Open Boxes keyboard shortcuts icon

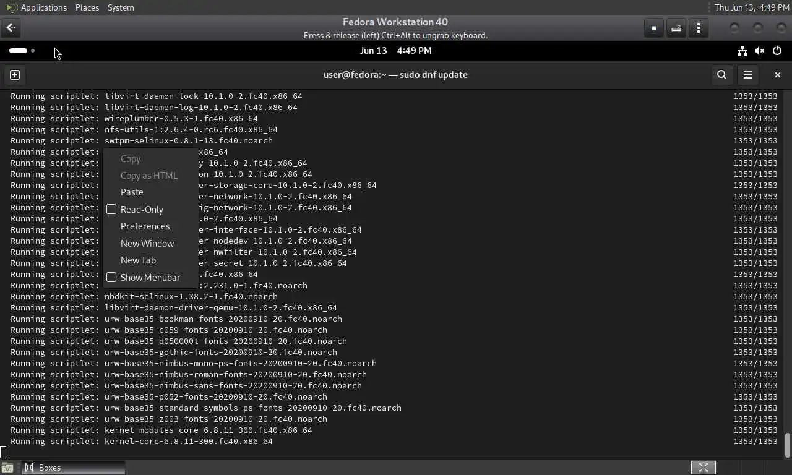click(x=676, y=28)
